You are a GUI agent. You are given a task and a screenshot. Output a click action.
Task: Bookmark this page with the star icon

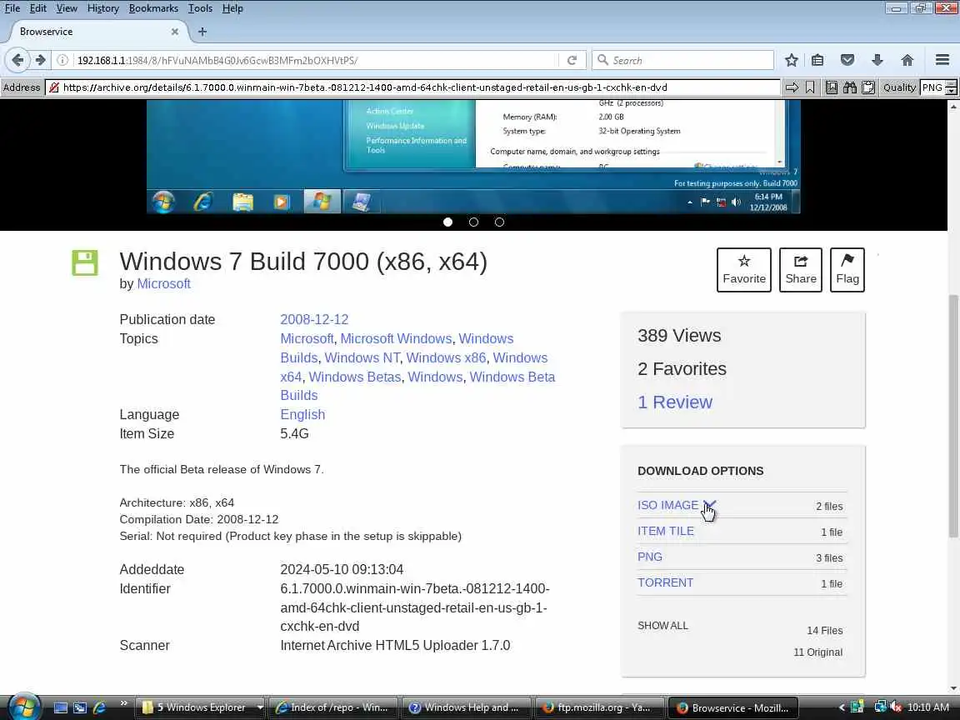point(792,60)
